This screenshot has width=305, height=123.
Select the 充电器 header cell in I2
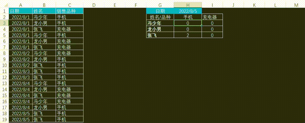[x=212, y=17]
